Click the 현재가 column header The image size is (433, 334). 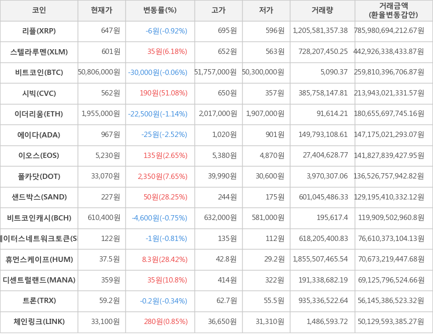pyautogui.click(x=101, y=11)
